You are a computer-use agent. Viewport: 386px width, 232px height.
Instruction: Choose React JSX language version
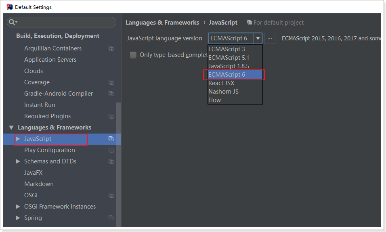[221, 83]
